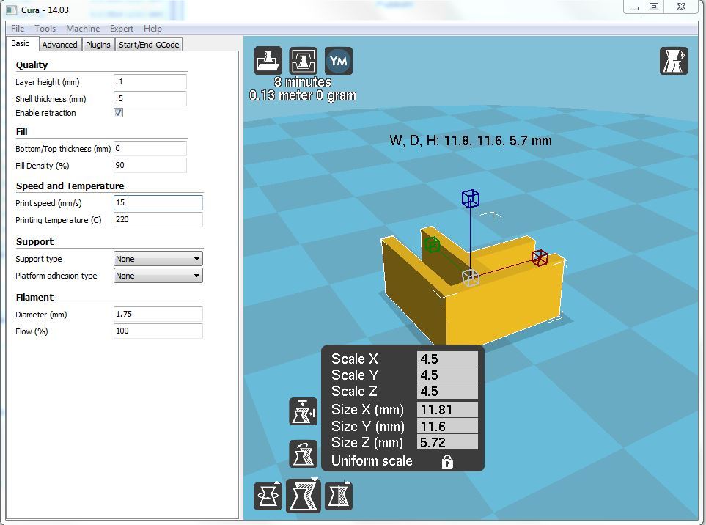Viewport: 706px width, 525px height.
Task: Click the Scale to max icon
Action: pyautogui.click(x=303, y=411)
